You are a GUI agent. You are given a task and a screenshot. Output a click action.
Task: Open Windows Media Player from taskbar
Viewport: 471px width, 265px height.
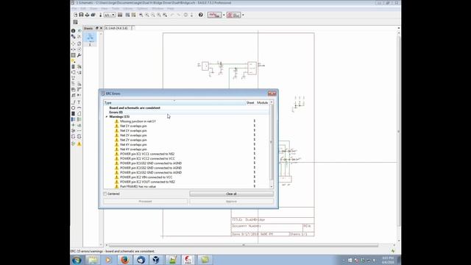pos(109,260)
